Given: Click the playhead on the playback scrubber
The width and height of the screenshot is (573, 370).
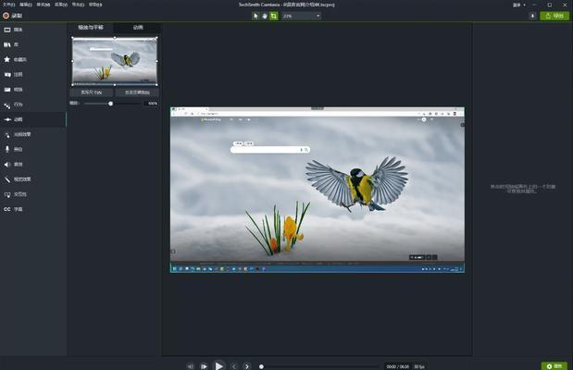Looking at the screenshot, I should (261, 366).
